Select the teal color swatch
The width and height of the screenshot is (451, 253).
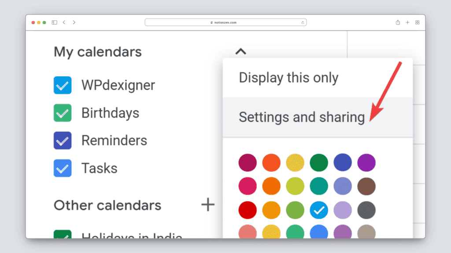pyautogui.click(x=319, y=186)
